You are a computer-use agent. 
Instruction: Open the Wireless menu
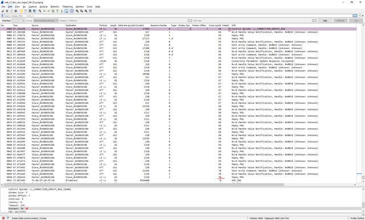(x=80, y=7)
